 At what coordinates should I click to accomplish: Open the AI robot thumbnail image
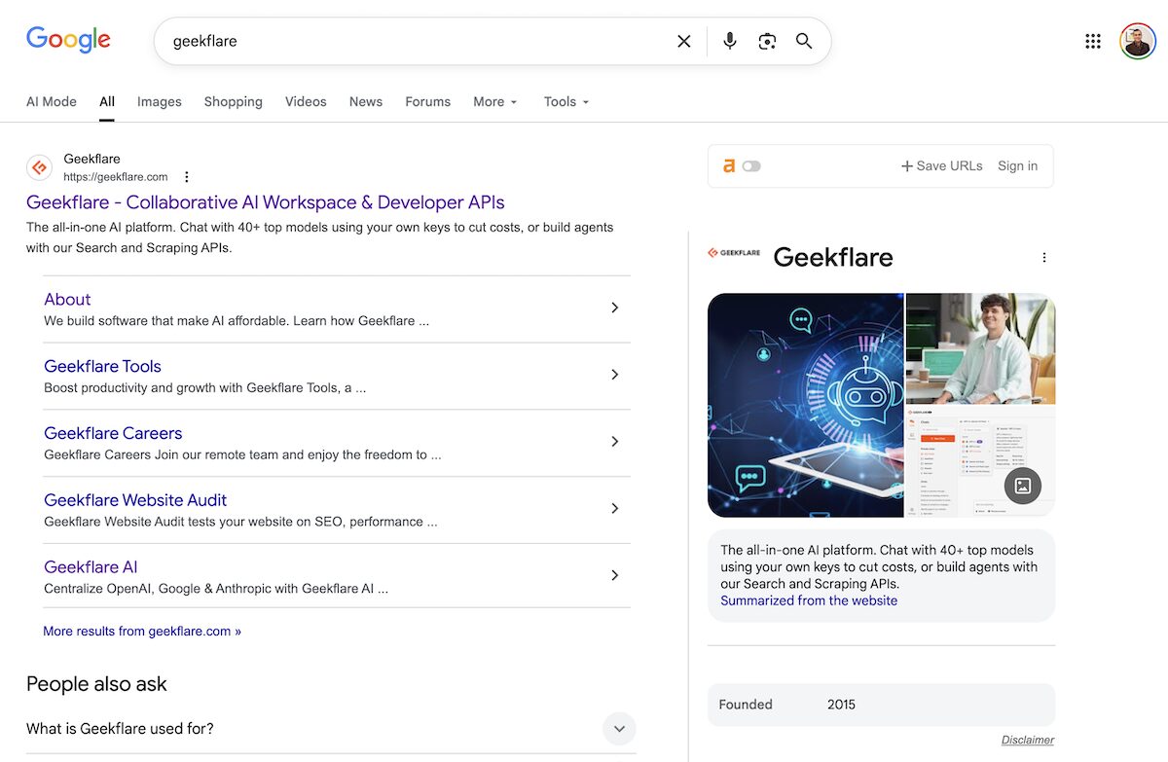(805, 405)
